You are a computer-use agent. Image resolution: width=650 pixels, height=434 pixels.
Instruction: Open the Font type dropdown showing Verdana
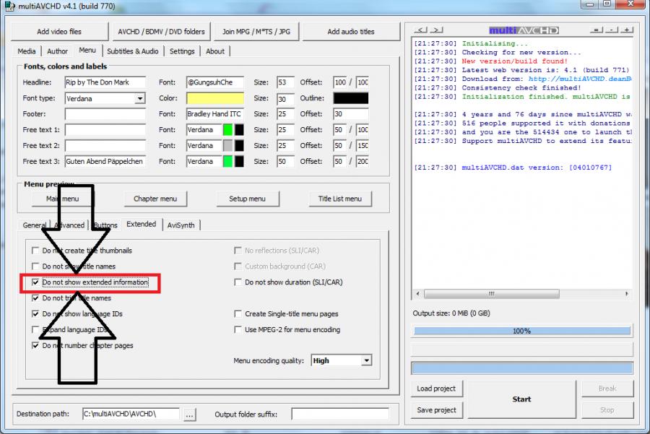[140, 99]
